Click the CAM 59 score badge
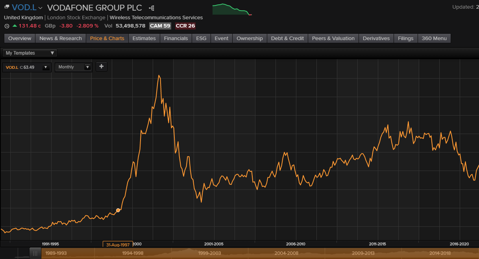Image resolution: width=479 pixels, height=259 pixels. pyautogui.click(x=160, y=26)
